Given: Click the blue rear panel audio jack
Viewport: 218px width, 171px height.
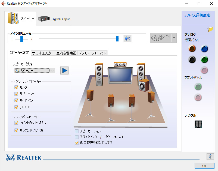Looking at the screenshot, I should coord(204,49).
